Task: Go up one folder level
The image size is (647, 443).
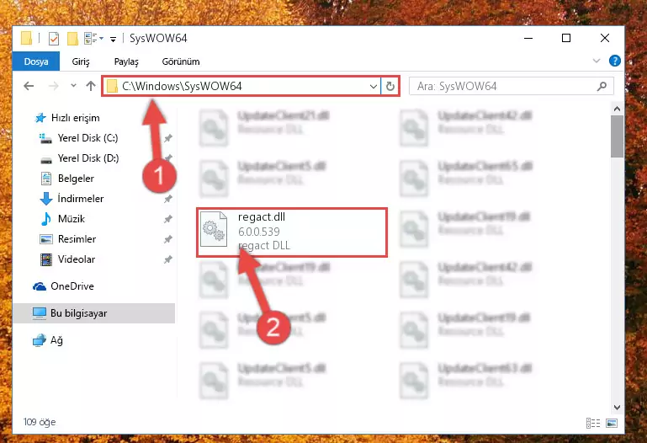Action: (91, 85)
